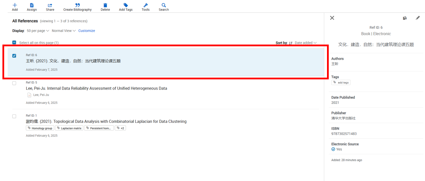Viewport: 425px width, 181px height.
Task: Click the Add reference plus icon
Action: pos(15,5)
